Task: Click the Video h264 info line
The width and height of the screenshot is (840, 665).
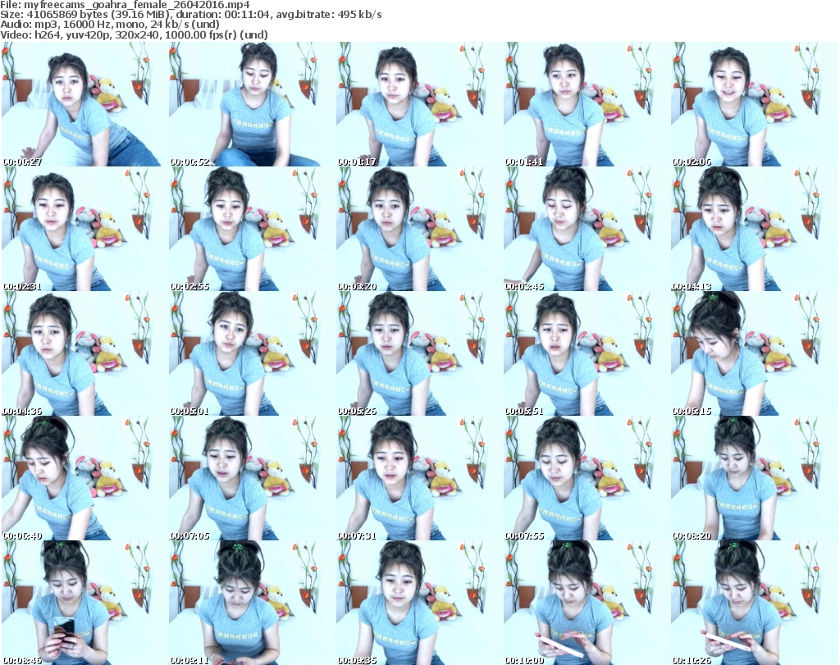Action: 134,34
